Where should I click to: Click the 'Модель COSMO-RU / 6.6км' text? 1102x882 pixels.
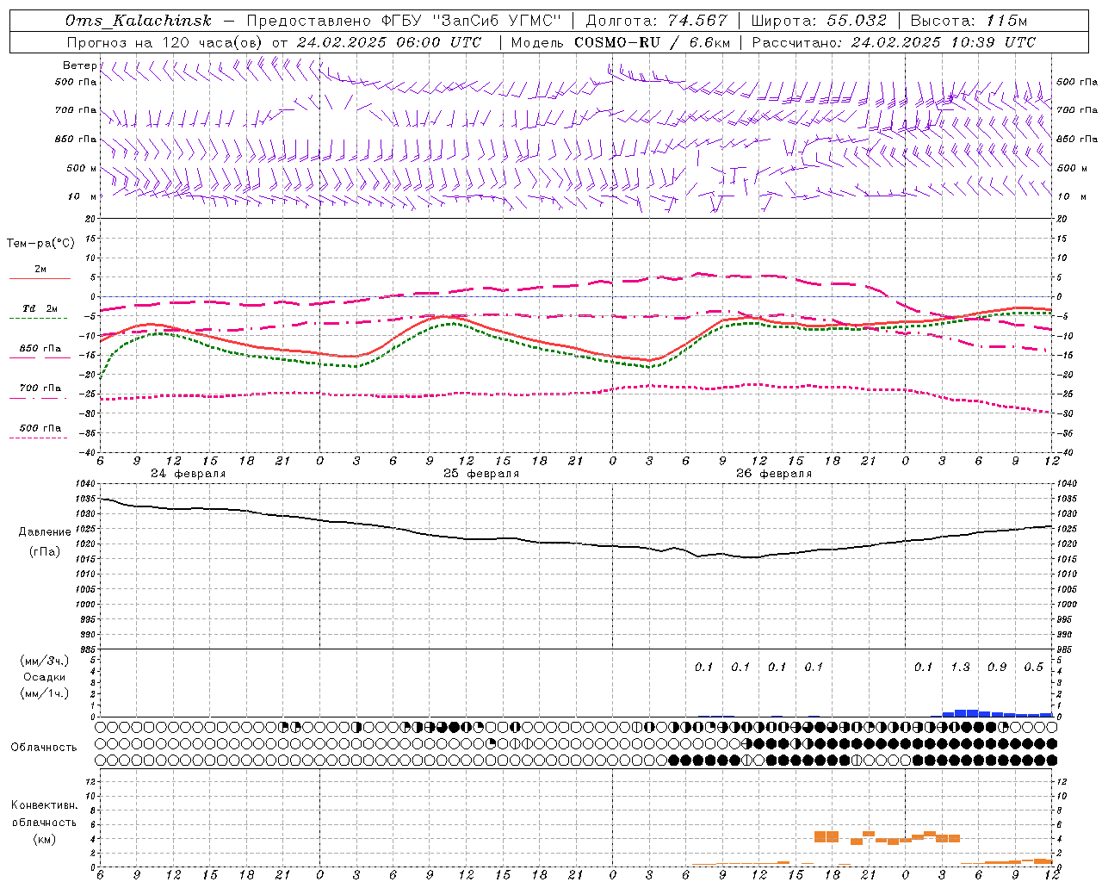tap(620, 42)
